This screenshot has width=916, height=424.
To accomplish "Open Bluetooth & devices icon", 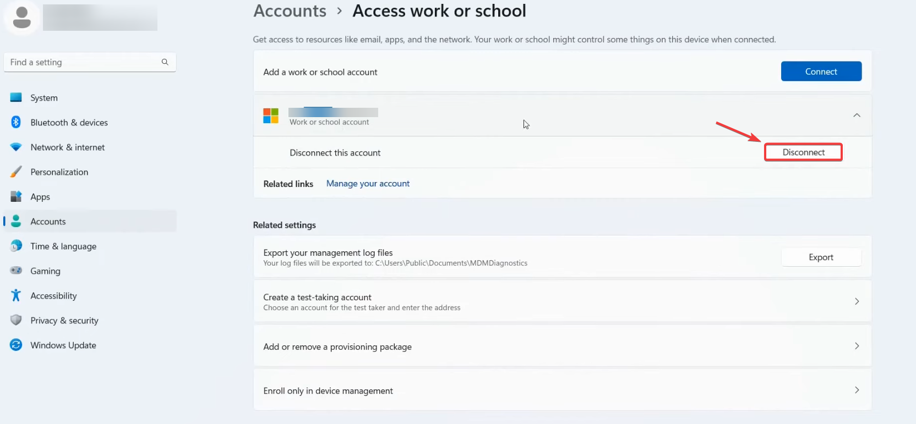I will 16,122.
